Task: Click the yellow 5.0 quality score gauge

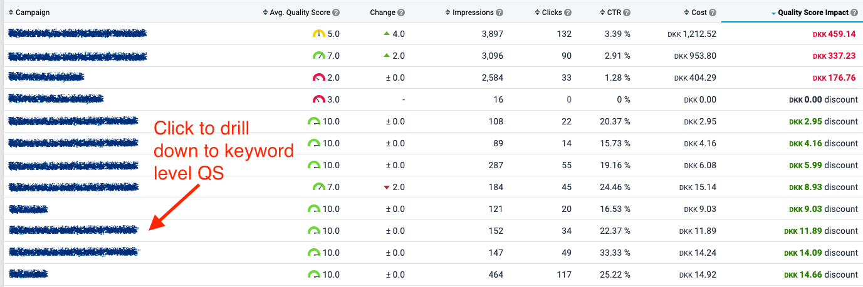Action: (x=319, y=34)
